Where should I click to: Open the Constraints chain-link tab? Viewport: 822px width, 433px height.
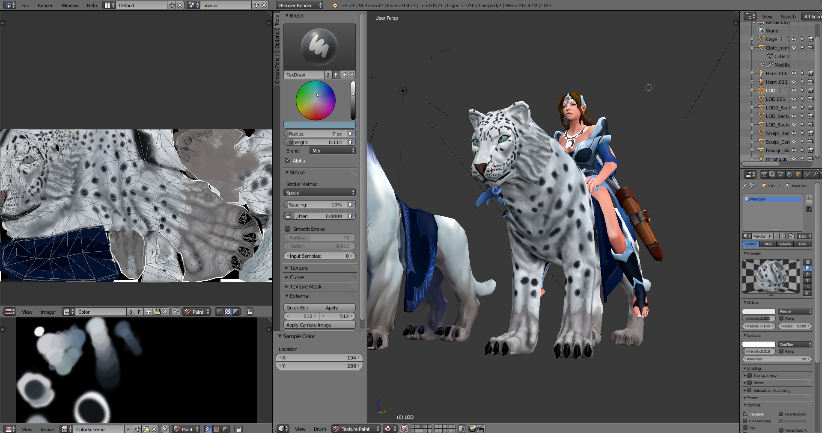(x=807, y=174)
